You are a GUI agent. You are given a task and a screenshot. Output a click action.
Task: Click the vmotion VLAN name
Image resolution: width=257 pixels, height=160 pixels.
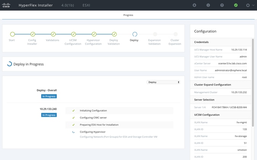pyautogui.click(x=242, y=150)
